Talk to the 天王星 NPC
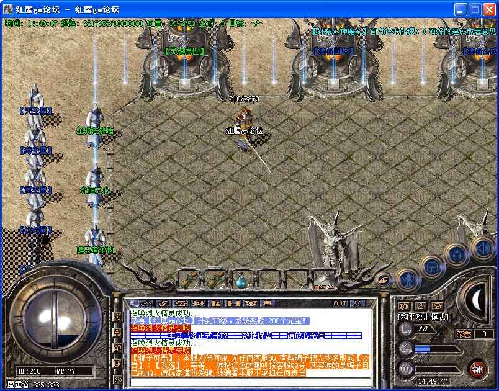The height and width of the screenshot is (391, 499). [x=35, y=107]
